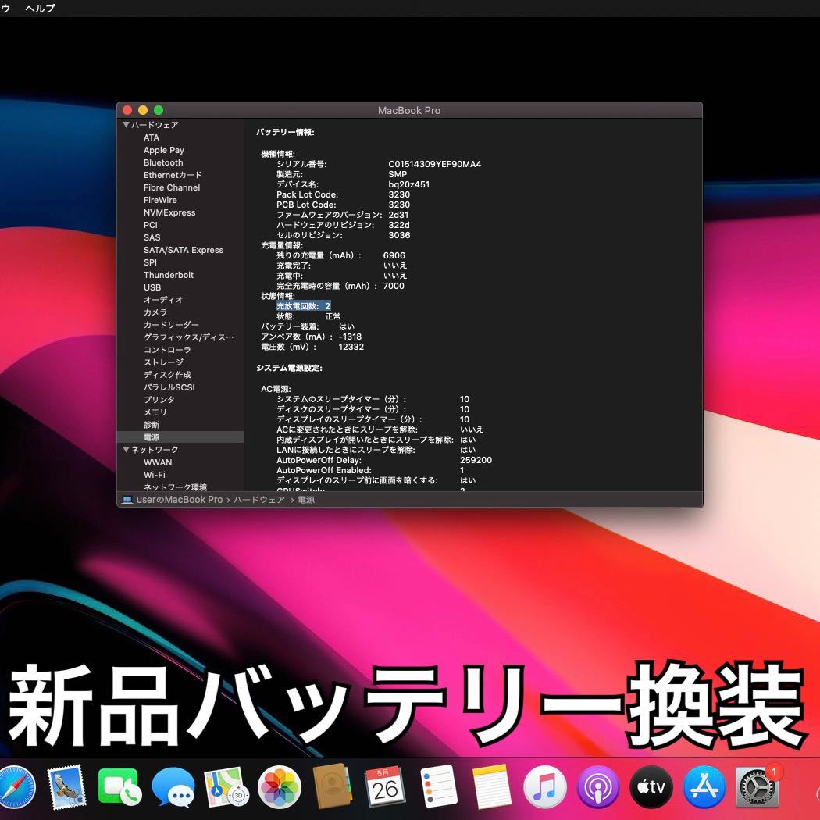Select オーディオ in the sidebar
The height and width of the screenshot is (820, 820).
click(163, 300)
